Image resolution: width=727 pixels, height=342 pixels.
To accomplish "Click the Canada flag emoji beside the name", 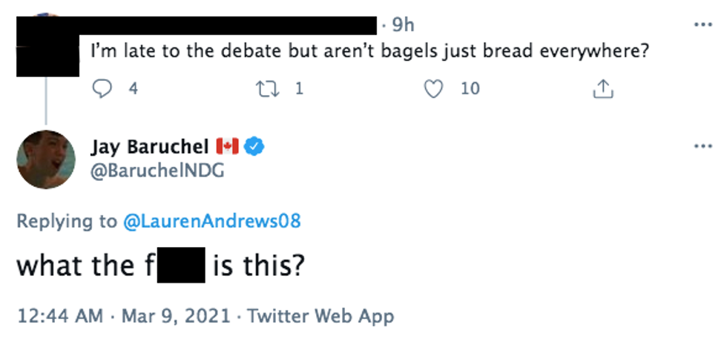I will click(227, 148).
